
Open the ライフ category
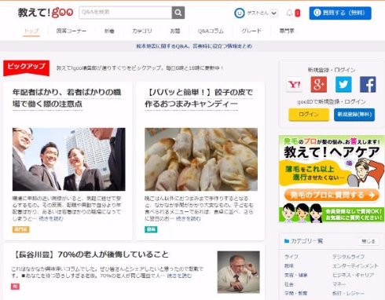pyautogui.click(x=291, y=257)
